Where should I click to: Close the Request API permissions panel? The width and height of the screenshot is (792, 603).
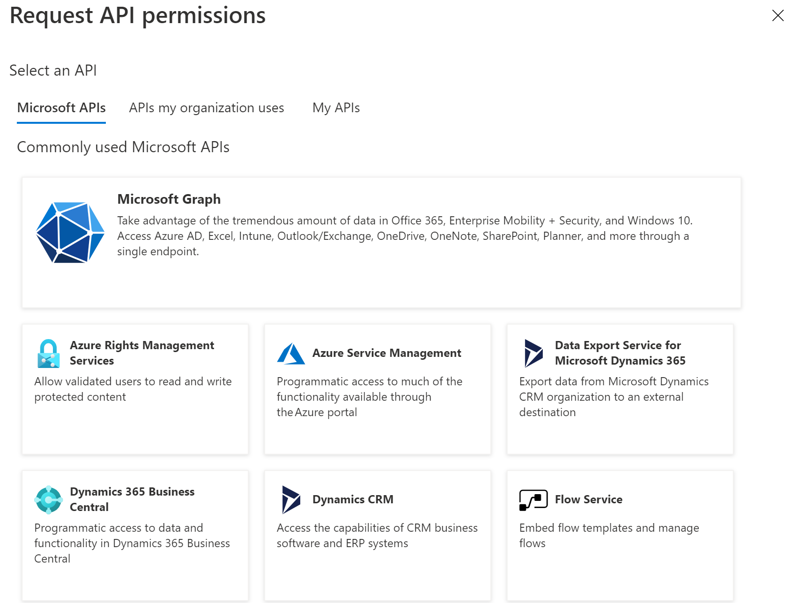pyautogui.click(x=778, y=15)
